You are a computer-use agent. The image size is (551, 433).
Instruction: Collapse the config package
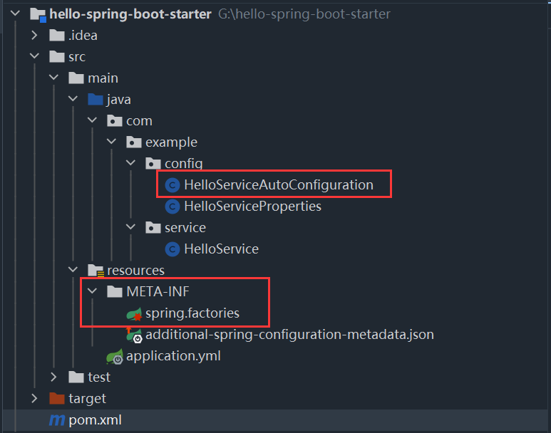pos(130,164)
